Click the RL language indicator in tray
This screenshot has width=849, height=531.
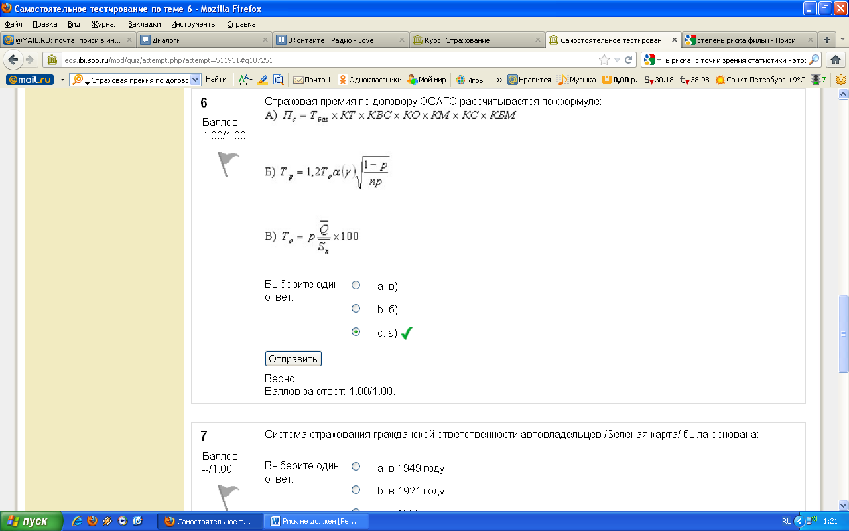click(786, 521)
